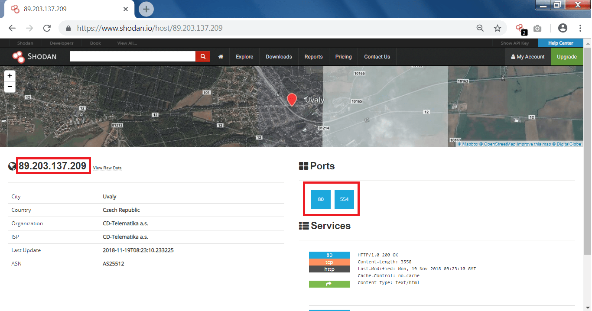Click Improve this map link
The image size is (592, 311).
point(534,144)
